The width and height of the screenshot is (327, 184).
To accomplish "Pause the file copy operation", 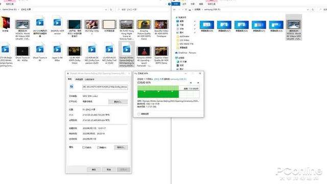I will [191, 83].
